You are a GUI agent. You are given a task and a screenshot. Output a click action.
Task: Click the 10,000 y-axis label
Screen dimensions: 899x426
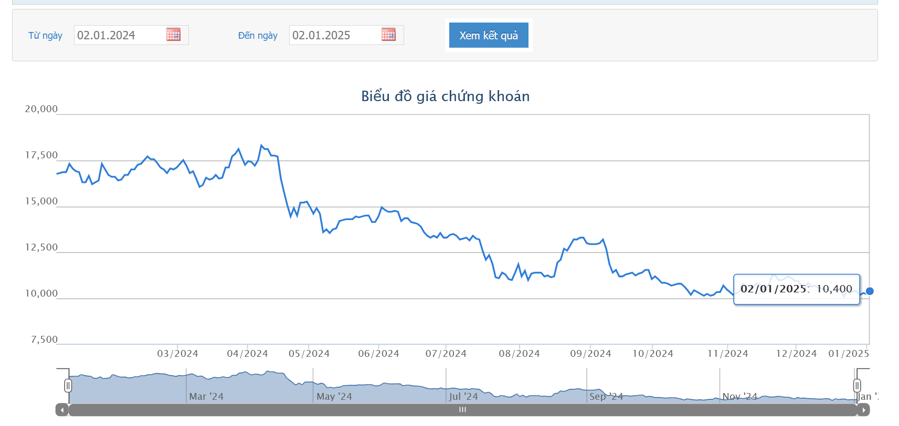(41, 293)
